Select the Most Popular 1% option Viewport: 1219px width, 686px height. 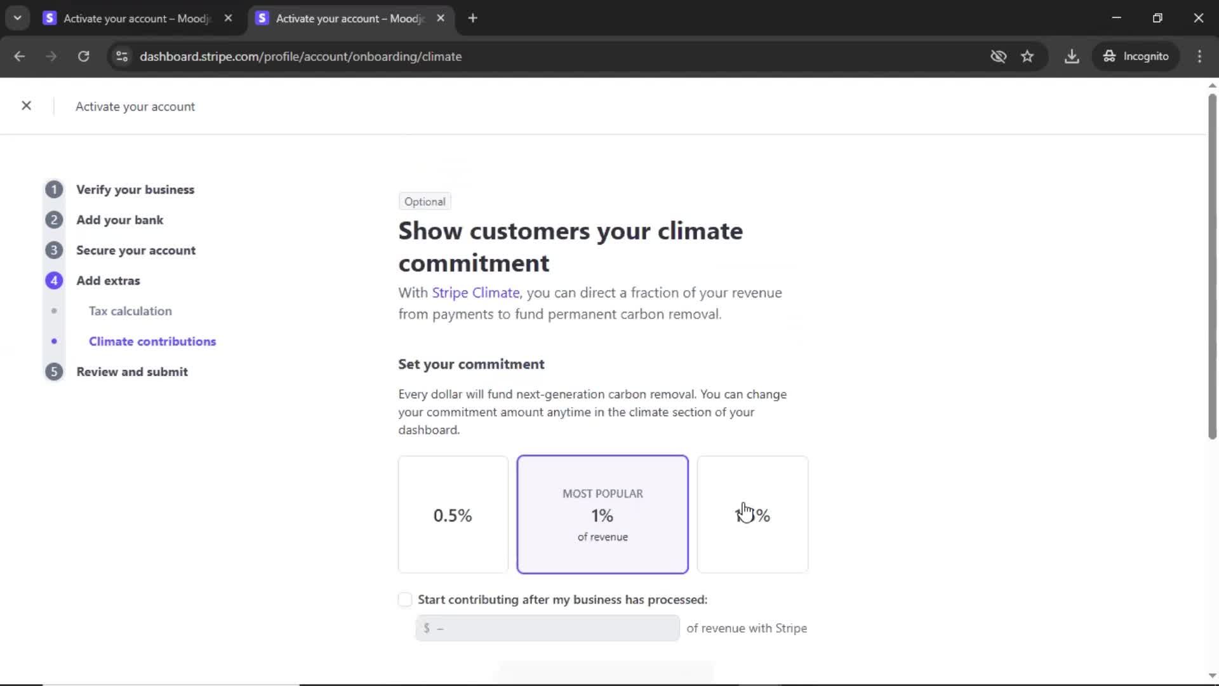pyautogui.click(x=602, y=514)
